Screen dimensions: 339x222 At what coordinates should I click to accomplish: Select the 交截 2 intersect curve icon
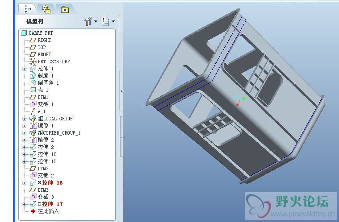[33, 176]
